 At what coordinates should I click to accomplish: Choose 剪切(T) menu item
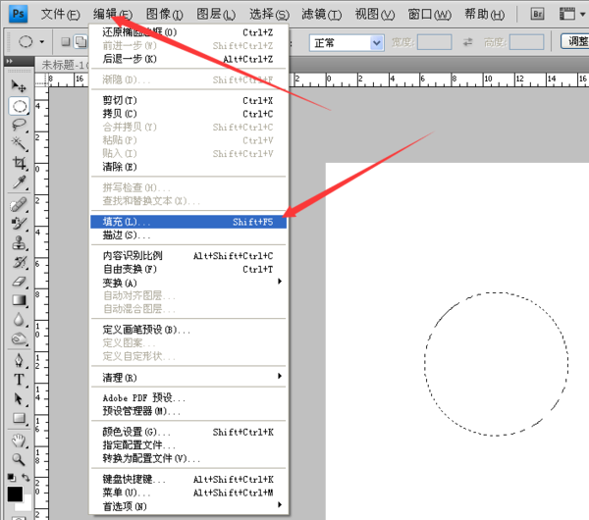[188, 100]
